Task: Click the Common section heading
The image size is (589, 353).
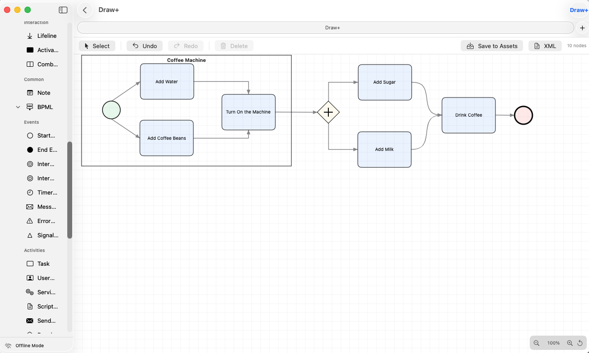Action: pyautogui.click(x=34, y=79)
